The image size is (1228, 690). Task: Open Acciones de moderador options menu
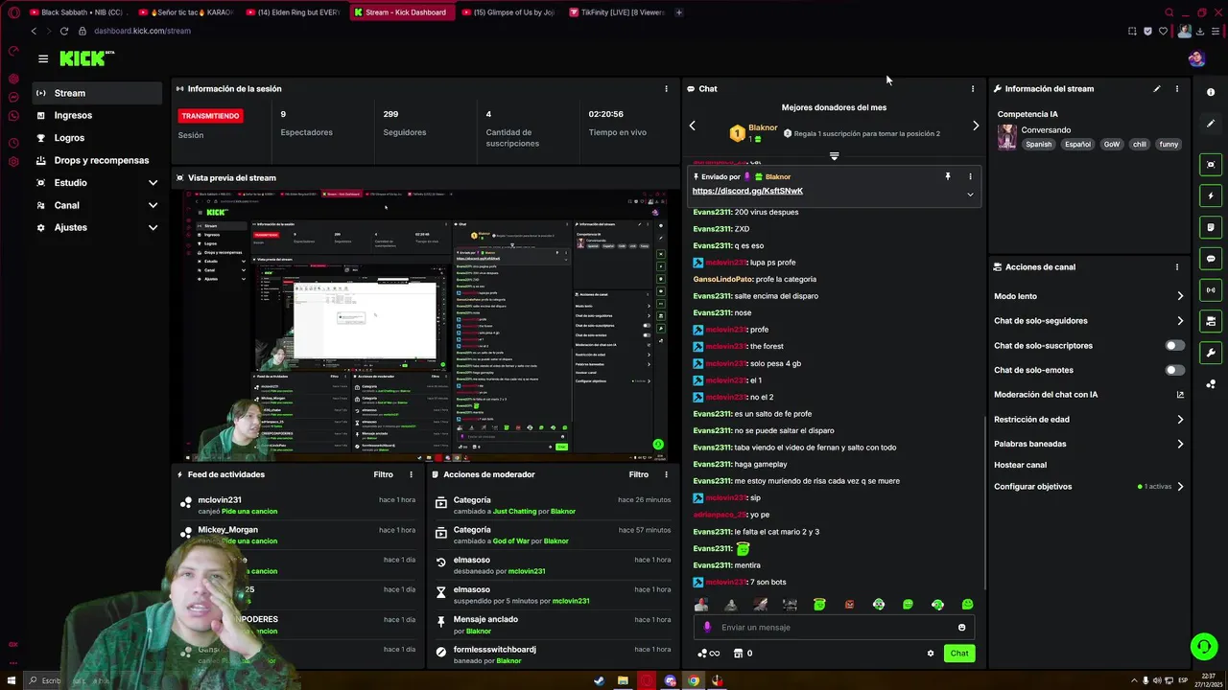[x=666, y=474]
